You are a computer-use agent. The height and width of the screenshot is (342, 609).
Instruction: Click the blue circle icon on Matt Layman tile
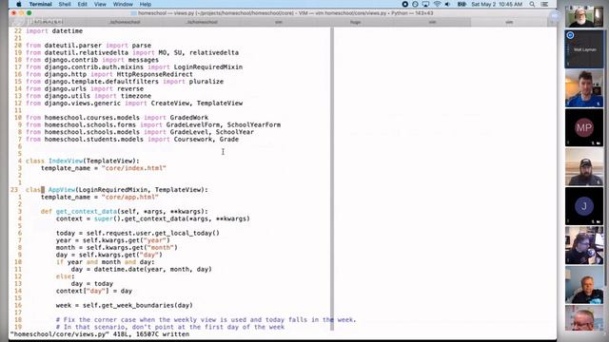tap(570, 35)
